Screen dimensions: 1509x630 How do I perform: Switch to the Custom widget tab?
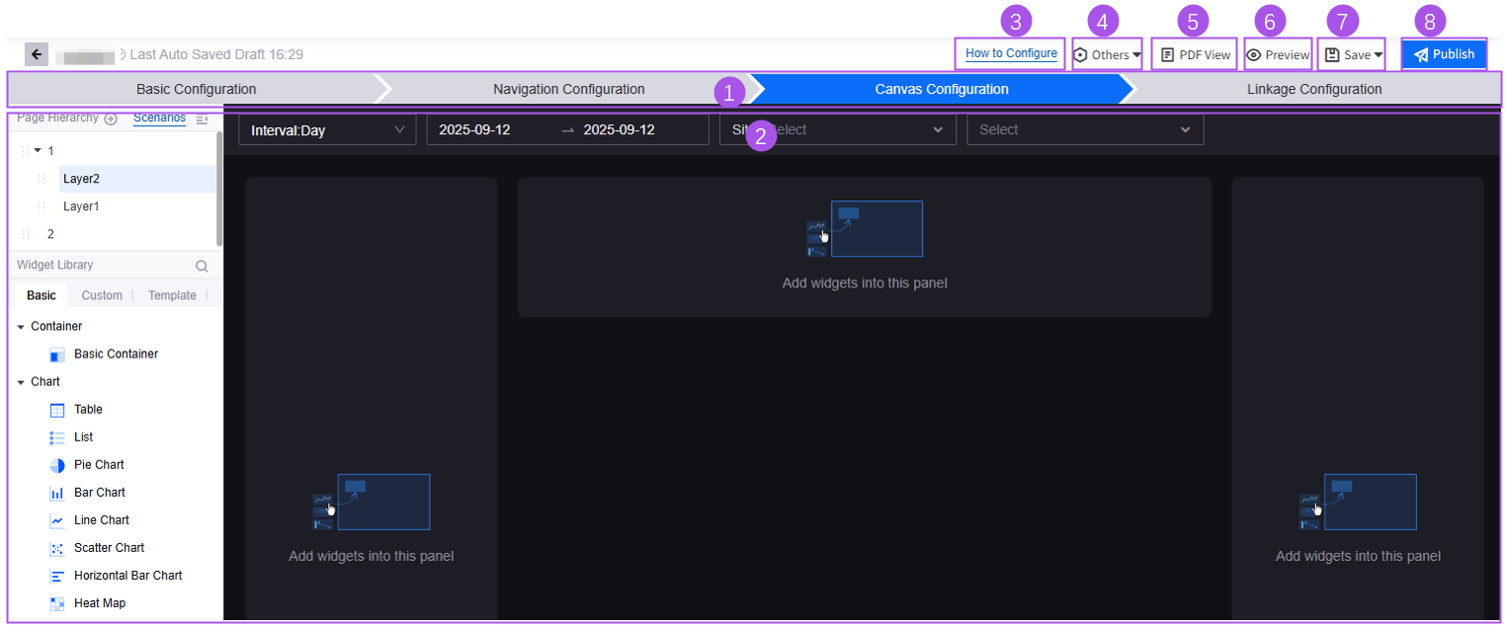tap(102, 295)
